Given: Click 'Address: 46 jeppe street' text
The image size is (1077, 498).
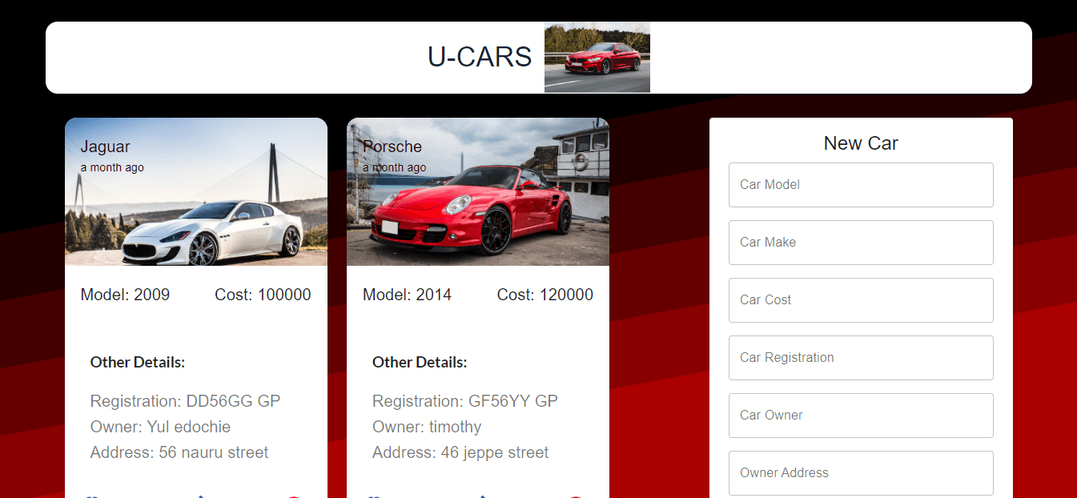Looking at the screenshot, I should coord(460,452).
